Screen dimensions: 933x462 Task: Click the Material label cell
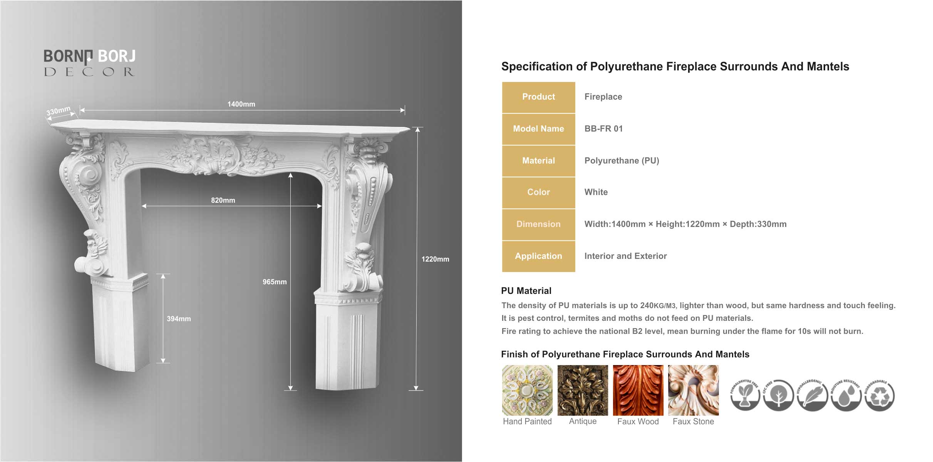(538, 161)
